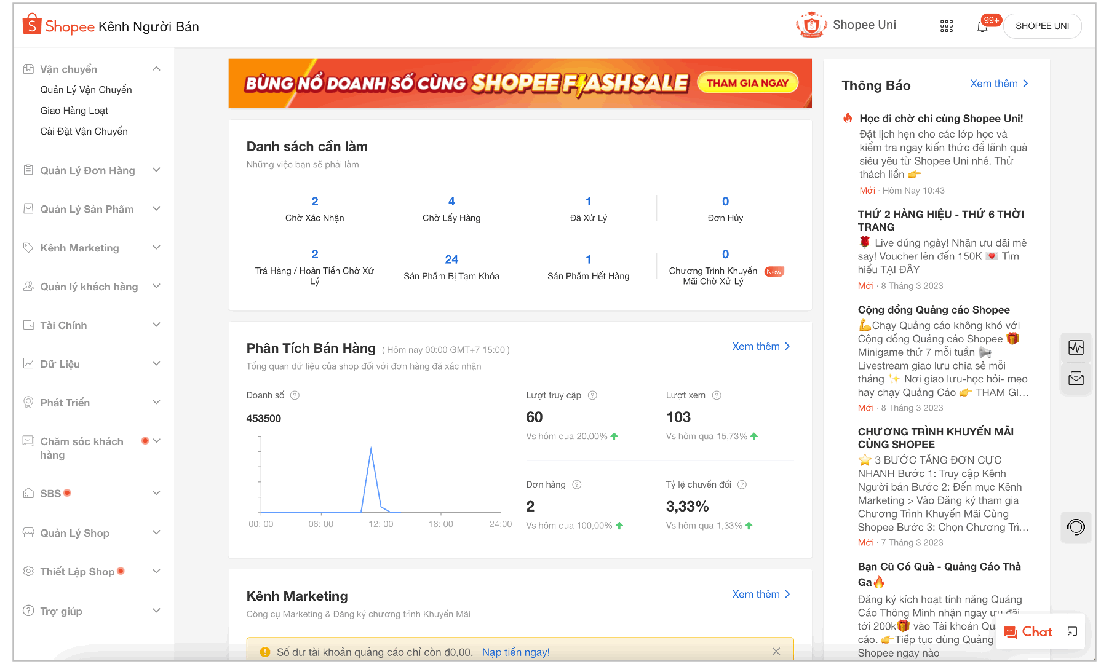Click the Tỷ lệ chuyển đổi help icon
The width and height of the screenshot is (1109, 664).
point(742,484)
